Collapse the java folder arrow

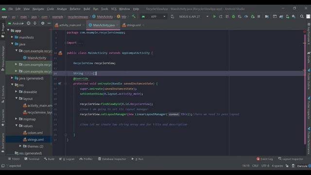pos(12,44)
